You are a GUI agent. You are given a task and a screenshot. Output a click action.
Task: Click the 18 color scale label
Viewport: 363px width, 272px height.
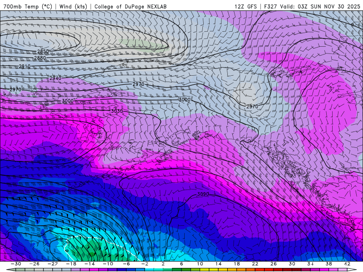tap(236, 264)
